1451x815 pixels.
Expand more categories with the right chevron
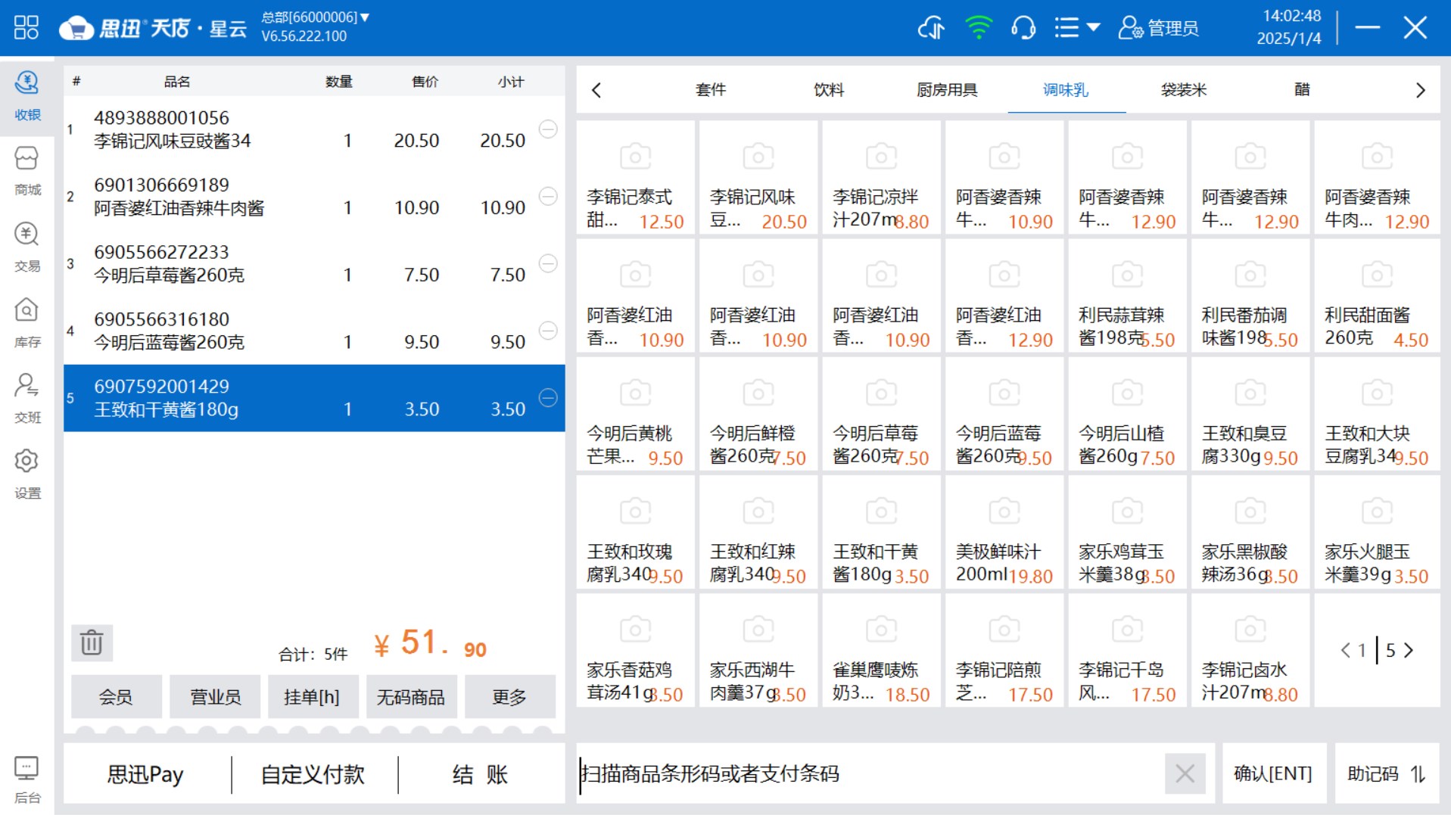click(x=1420, y=89)
